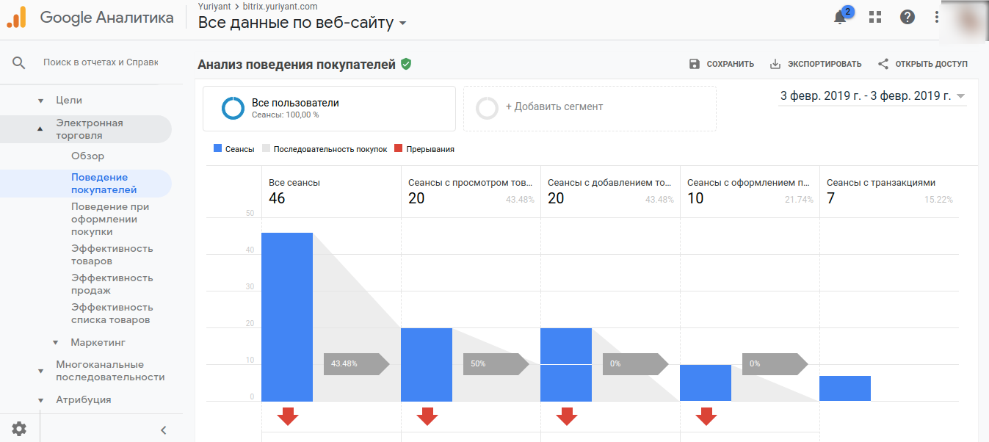Click the blue add-to-cart sessions bar
The image size is (989, 442).
click(566, 365)
